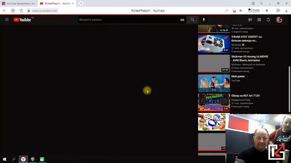Click YouTube label under Мой джем
The width and height of the screenshot is (291, 163).
click(236, 81)
